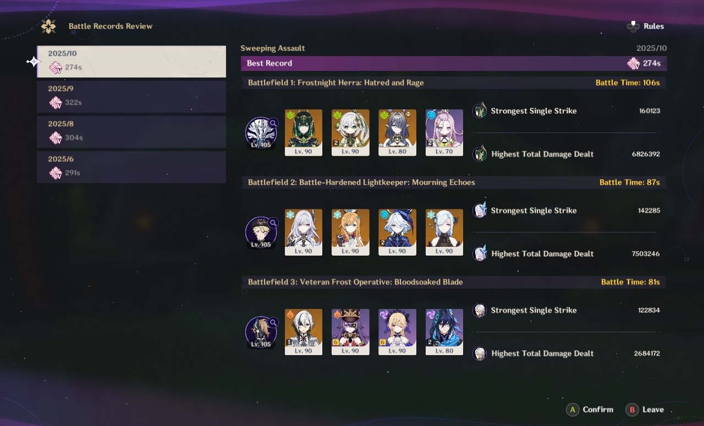
Task: Select the first Dendro Lv. 90 character card
Action: click(304, 132)
